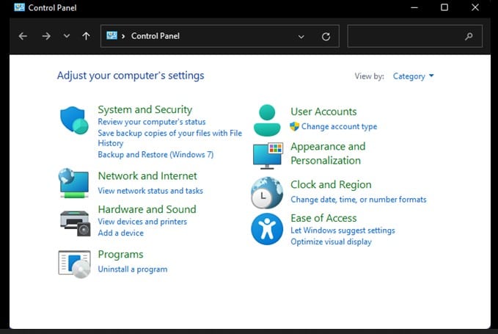
Task: Click the search magnifier icon
Action: click(x=469, y=37)
